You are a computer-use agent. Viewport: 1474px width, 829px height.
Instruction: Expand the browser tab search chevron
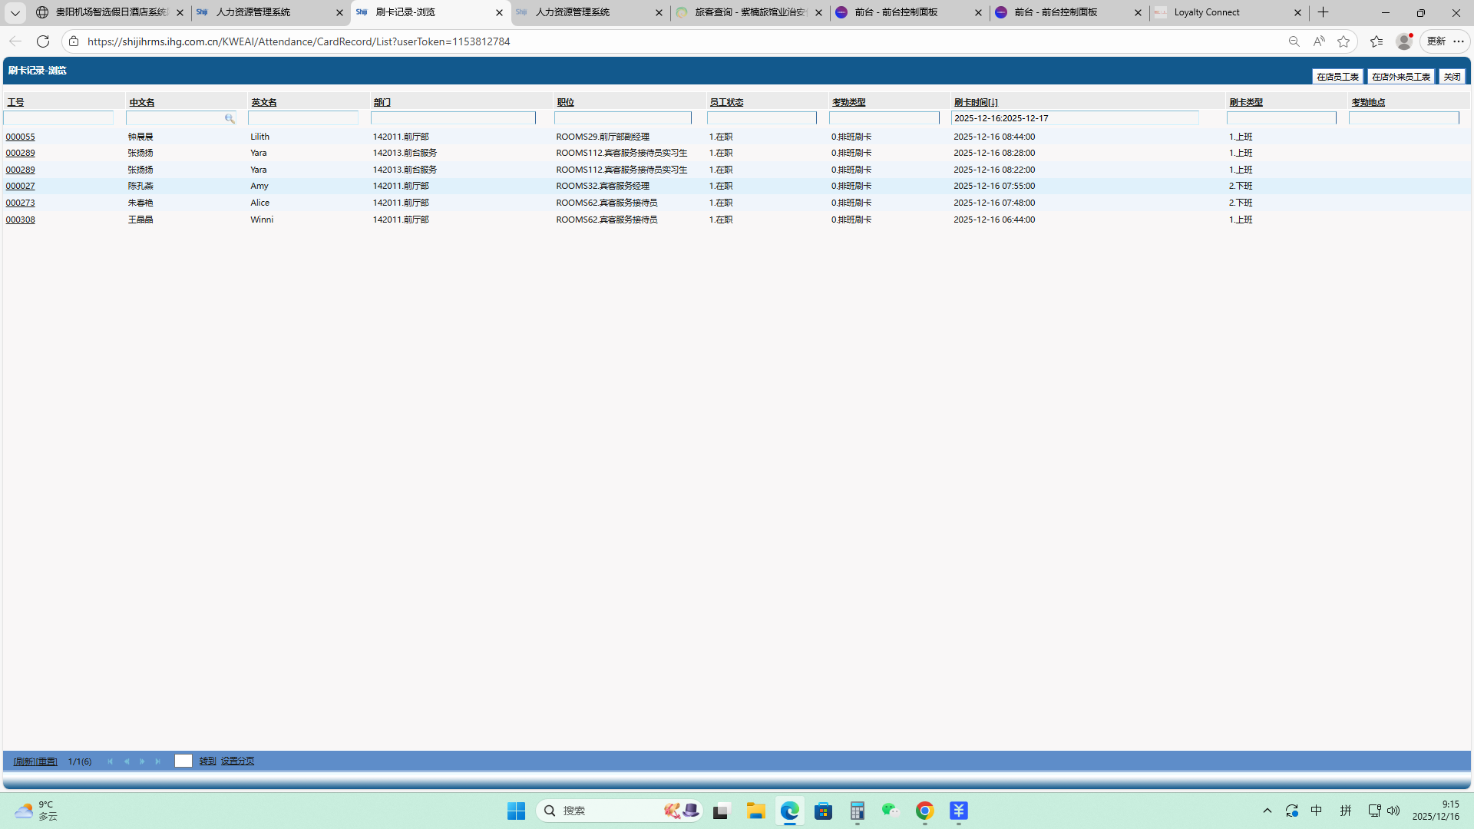pyautogui.click(x=15, y=12)
